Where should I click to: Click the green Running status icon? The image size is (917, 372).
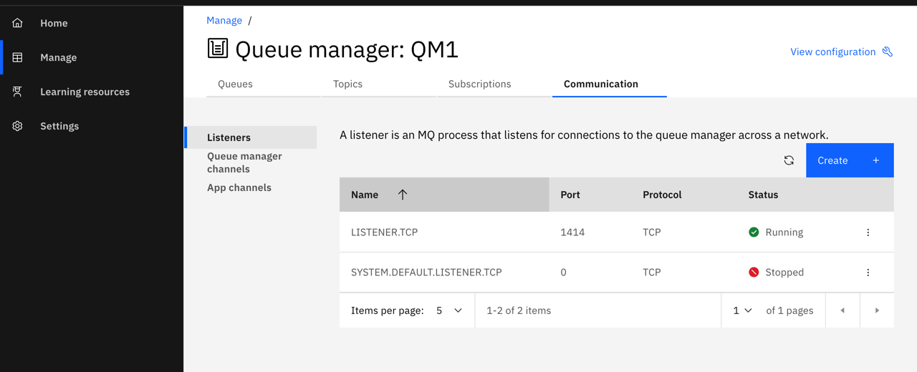[754, 232]
